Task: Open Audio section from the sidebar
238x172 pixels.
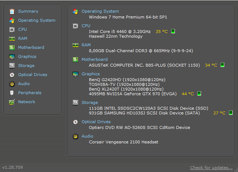Action: (24, 84)
